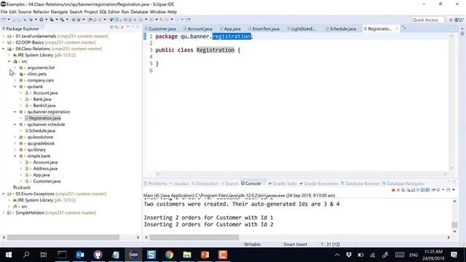
Task: Open Snagit S icon on taskbar
Action: 151,255
